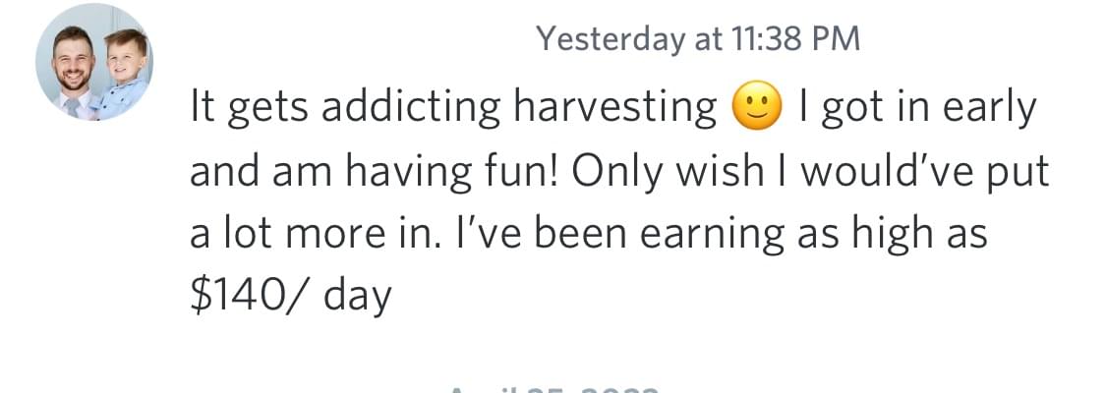Click the partially visible date divider below

551,388
